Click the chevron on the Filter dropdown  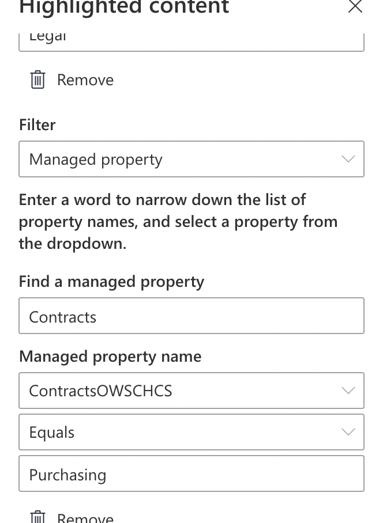pyautogui.click(x=348, y=159)
